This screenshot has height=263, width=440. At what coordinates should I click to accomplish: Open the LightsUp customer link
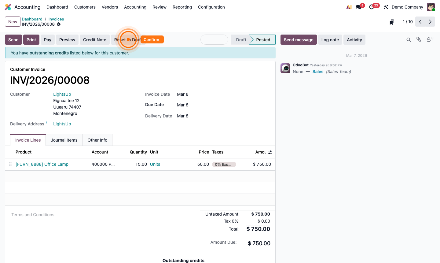point(62,94)
